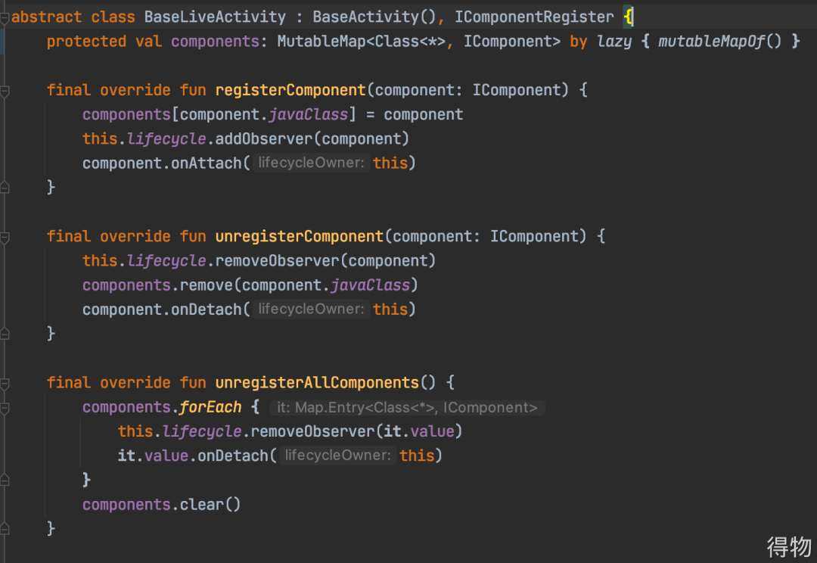Image resolution: width=817 pixels, height=563 pixels.
Task: Collapse the forEach lambda block fold marker
Action: [5, 407]
